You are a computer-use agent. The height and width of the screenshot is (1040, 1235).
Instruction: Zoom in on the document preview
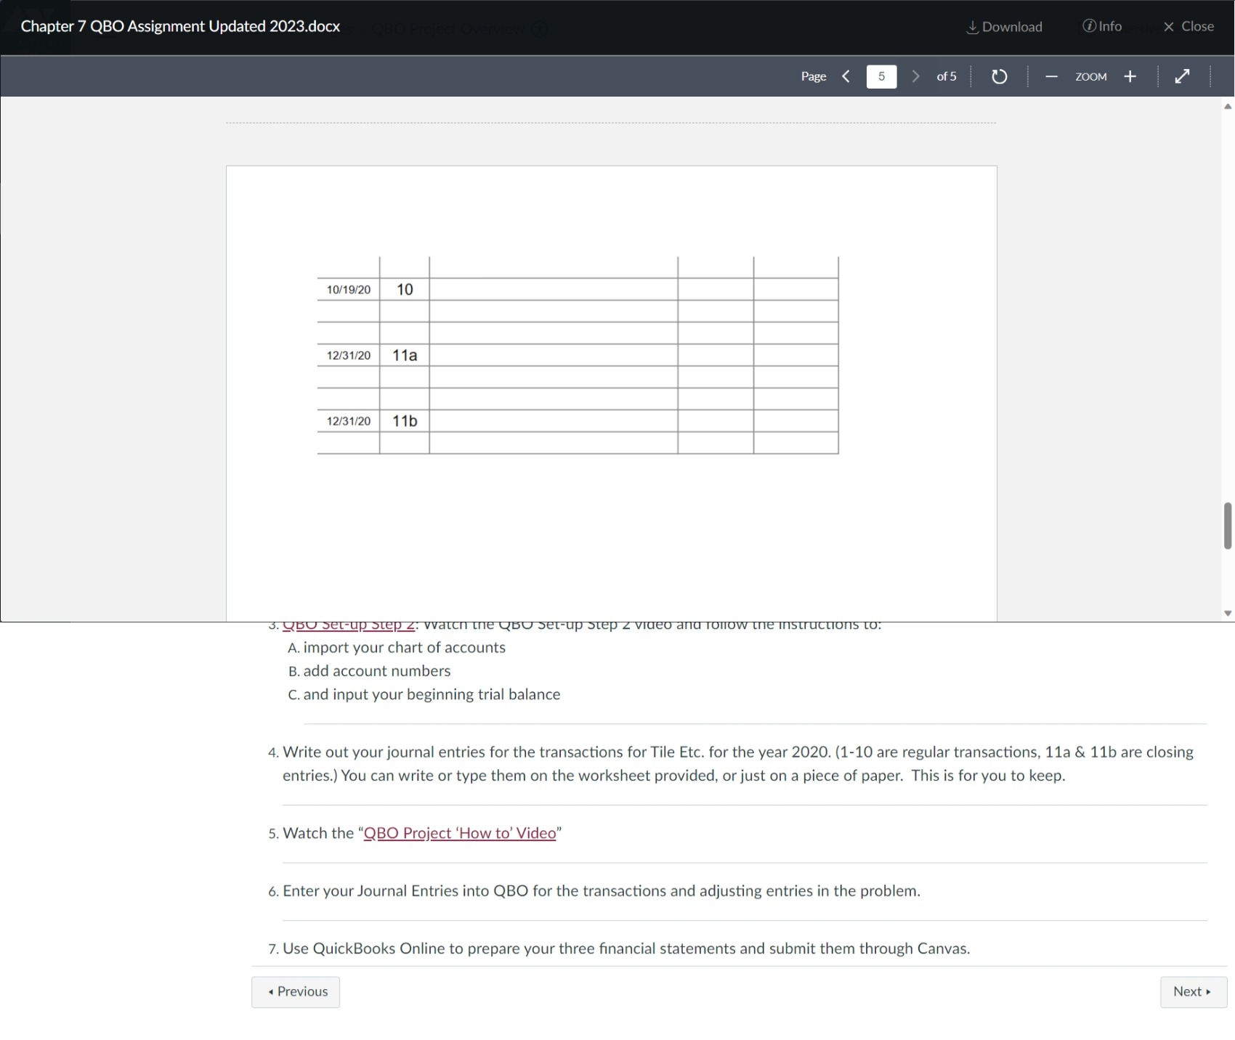pos(1130,76)
